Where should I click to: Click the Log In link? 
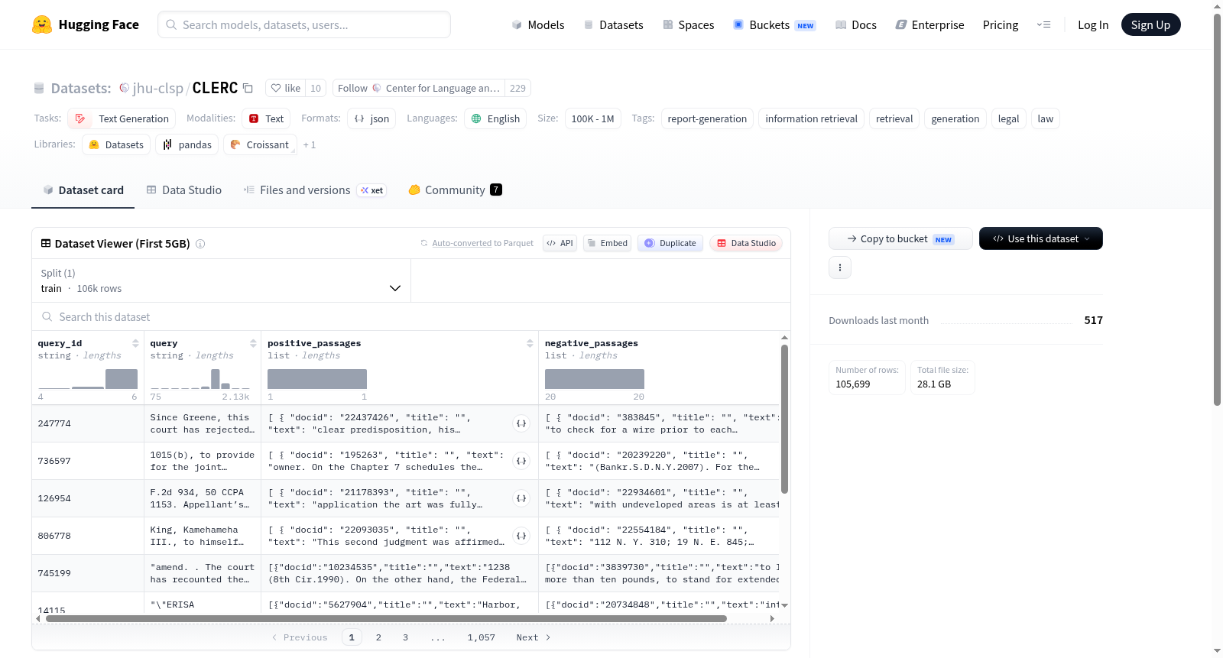1092,24
